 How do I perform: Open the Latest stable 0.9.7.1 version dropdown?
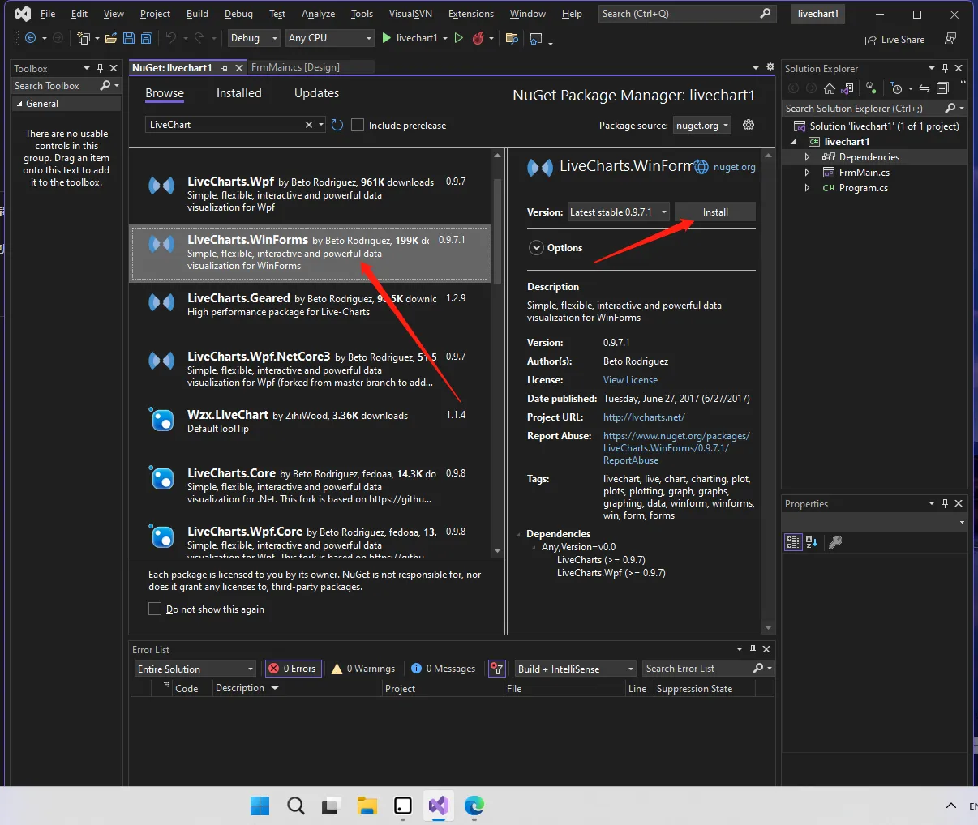(619, 212)
